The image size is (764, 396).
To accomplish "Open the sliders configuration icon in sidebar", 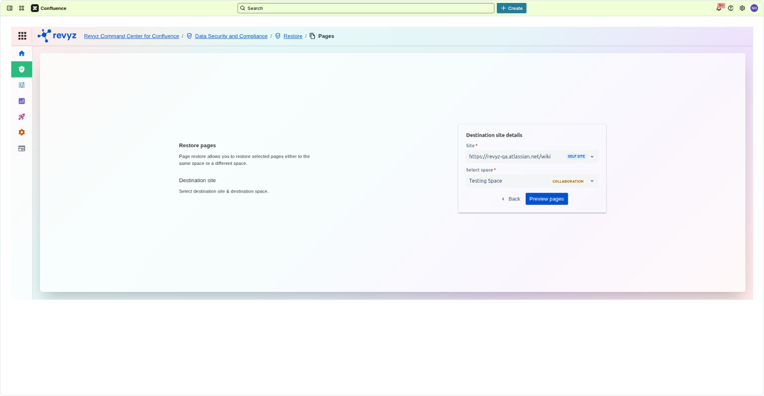I will tap(22, 85).
